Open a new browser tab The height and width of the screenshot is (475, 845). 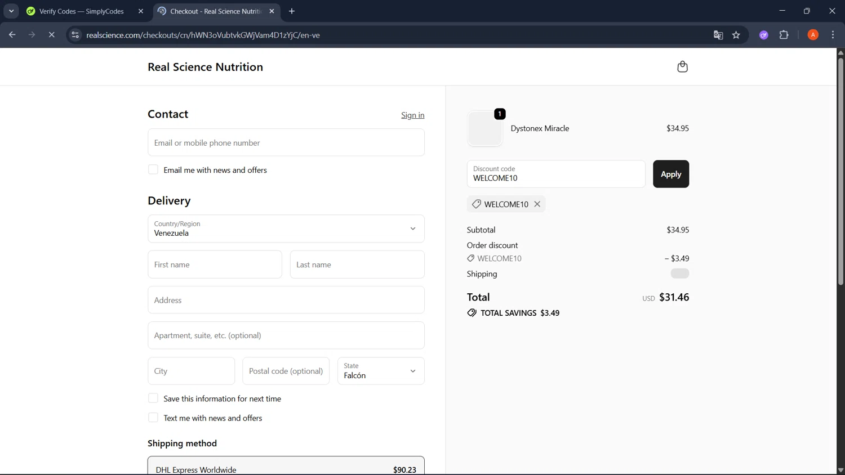point(292,11)
